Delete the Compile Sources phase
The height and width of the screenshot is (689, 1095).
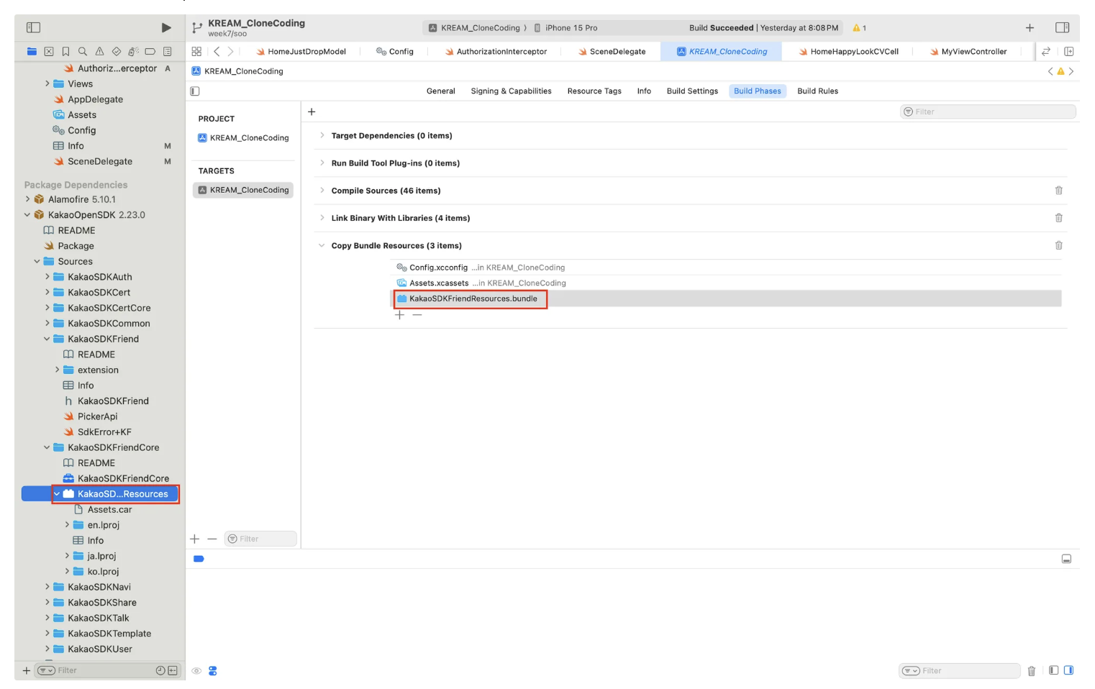pyautogui.click(x=1058, y=191)
